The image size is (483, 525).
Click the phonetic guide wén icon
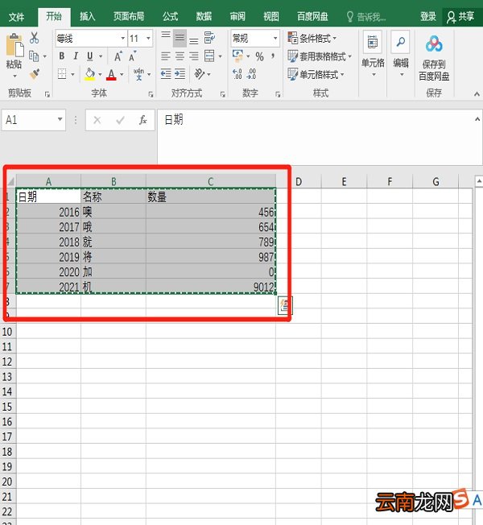[138, 74]
